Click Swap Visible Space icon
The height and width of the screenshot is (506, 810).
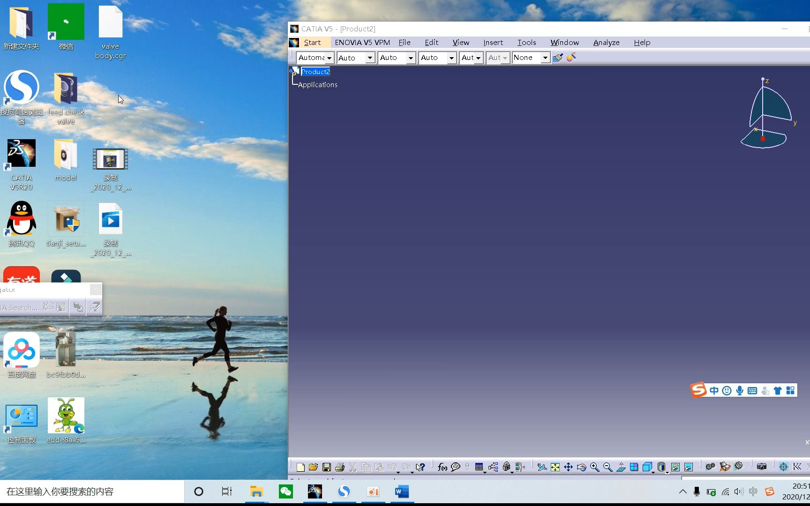click(688, 467)
